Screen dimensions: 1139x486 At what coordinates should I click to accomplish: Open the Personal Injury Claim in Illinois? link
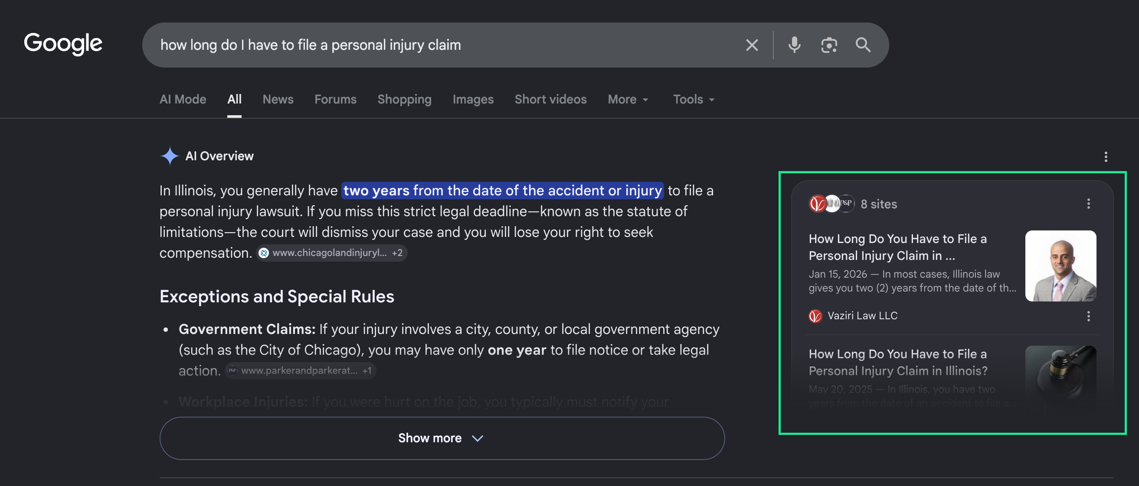(x=897, y=363)
